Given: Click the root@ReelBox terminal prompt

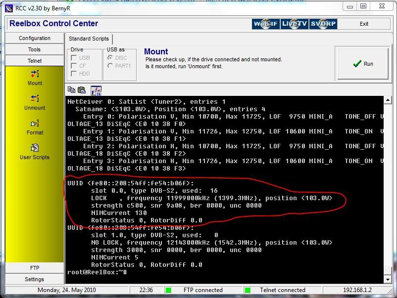Looking at the screenshot, I should point(97,272).
